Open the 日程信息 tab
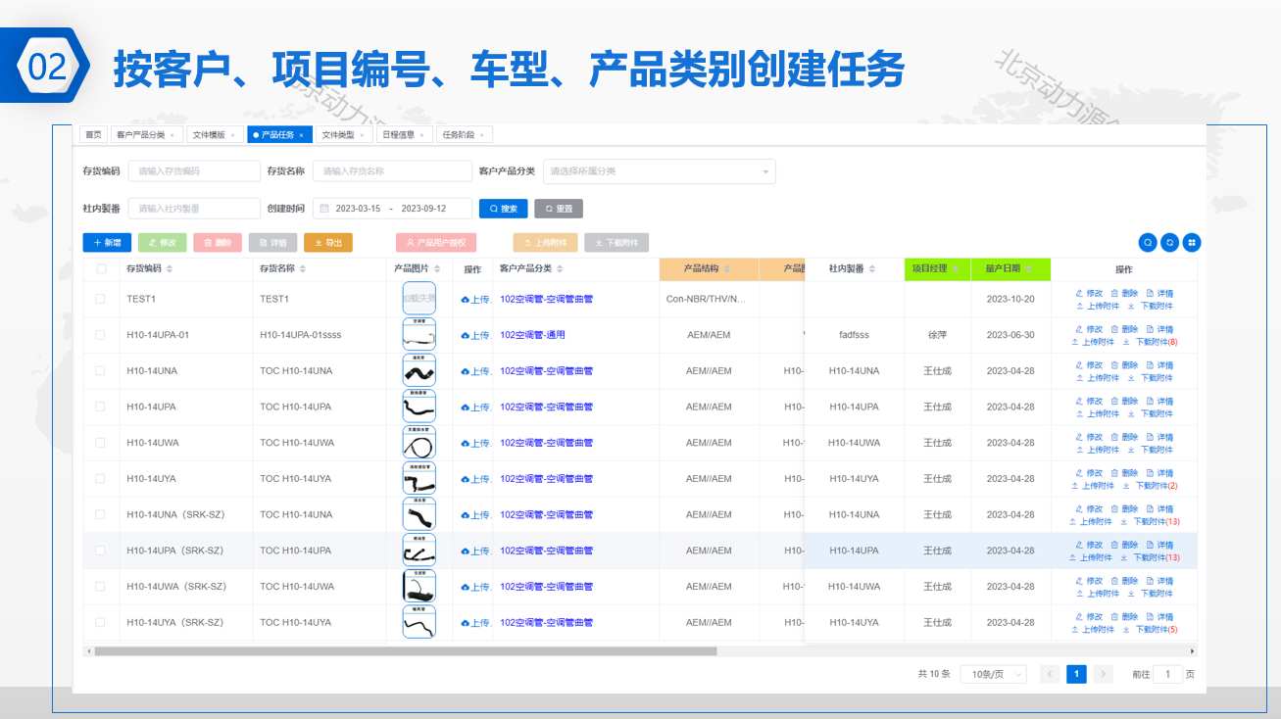The width and height of the screenshot is (1281, 719). pos(402,135)
